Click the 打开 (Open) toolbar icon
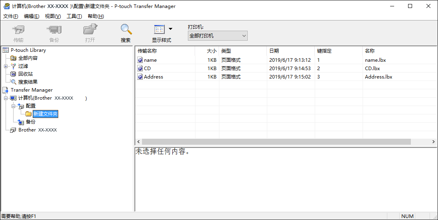 point(90,29)
